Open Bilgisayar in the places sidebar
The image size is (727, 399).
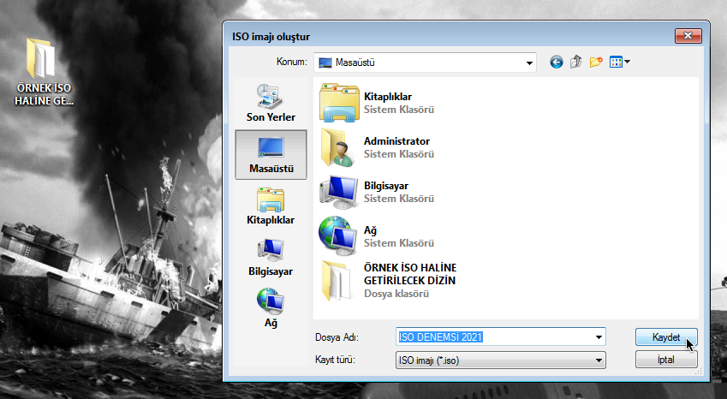pyautogui.click(x=271, y=258)
